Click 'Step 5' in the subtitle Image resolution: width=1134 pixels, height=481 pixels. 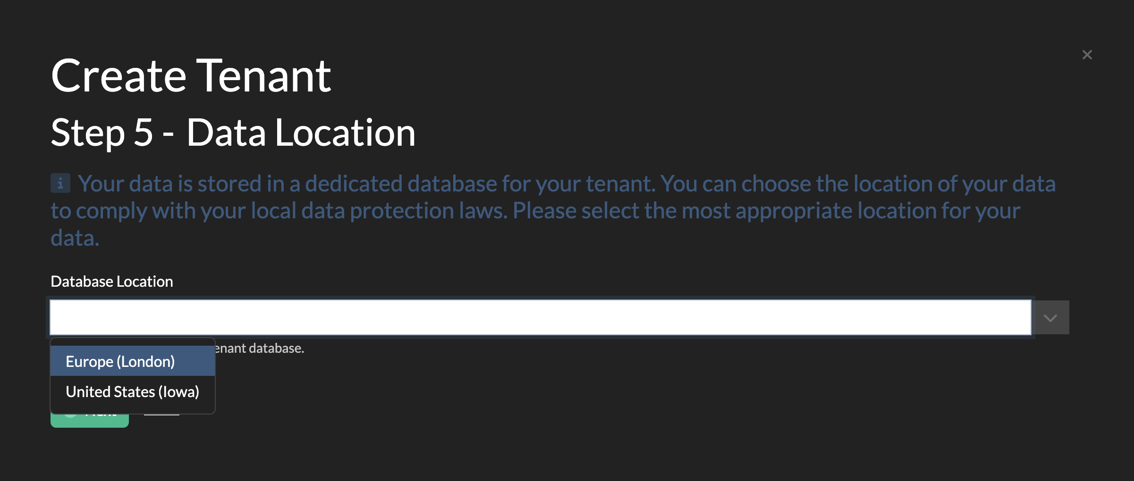click(102, 133)
